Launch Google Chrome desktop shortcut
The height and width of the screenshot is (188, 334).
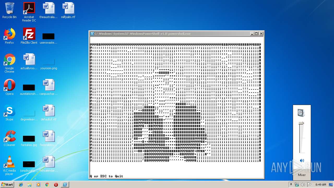pos(9,63)
